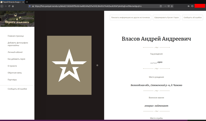206x121 pixels.
Task: Click the URL address bar field
Action: click(x=94, y=6)
